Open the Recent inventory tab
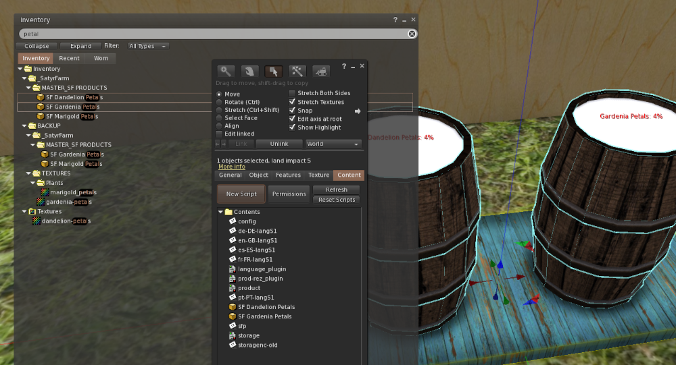The image size is (676, 365). tap(69, 58)
